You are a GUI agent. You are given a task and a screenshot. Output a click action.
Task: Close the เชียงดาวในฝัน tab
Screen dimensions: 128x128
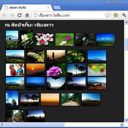[x=48, y=8]
